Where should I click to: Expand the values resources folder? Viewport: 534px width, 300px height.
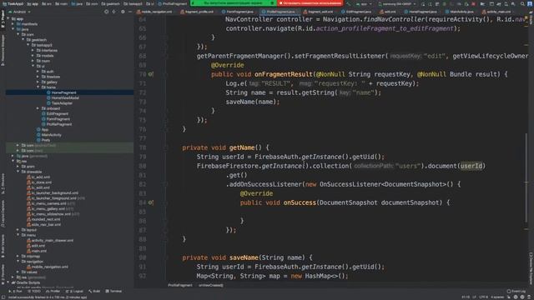(18, 272)
